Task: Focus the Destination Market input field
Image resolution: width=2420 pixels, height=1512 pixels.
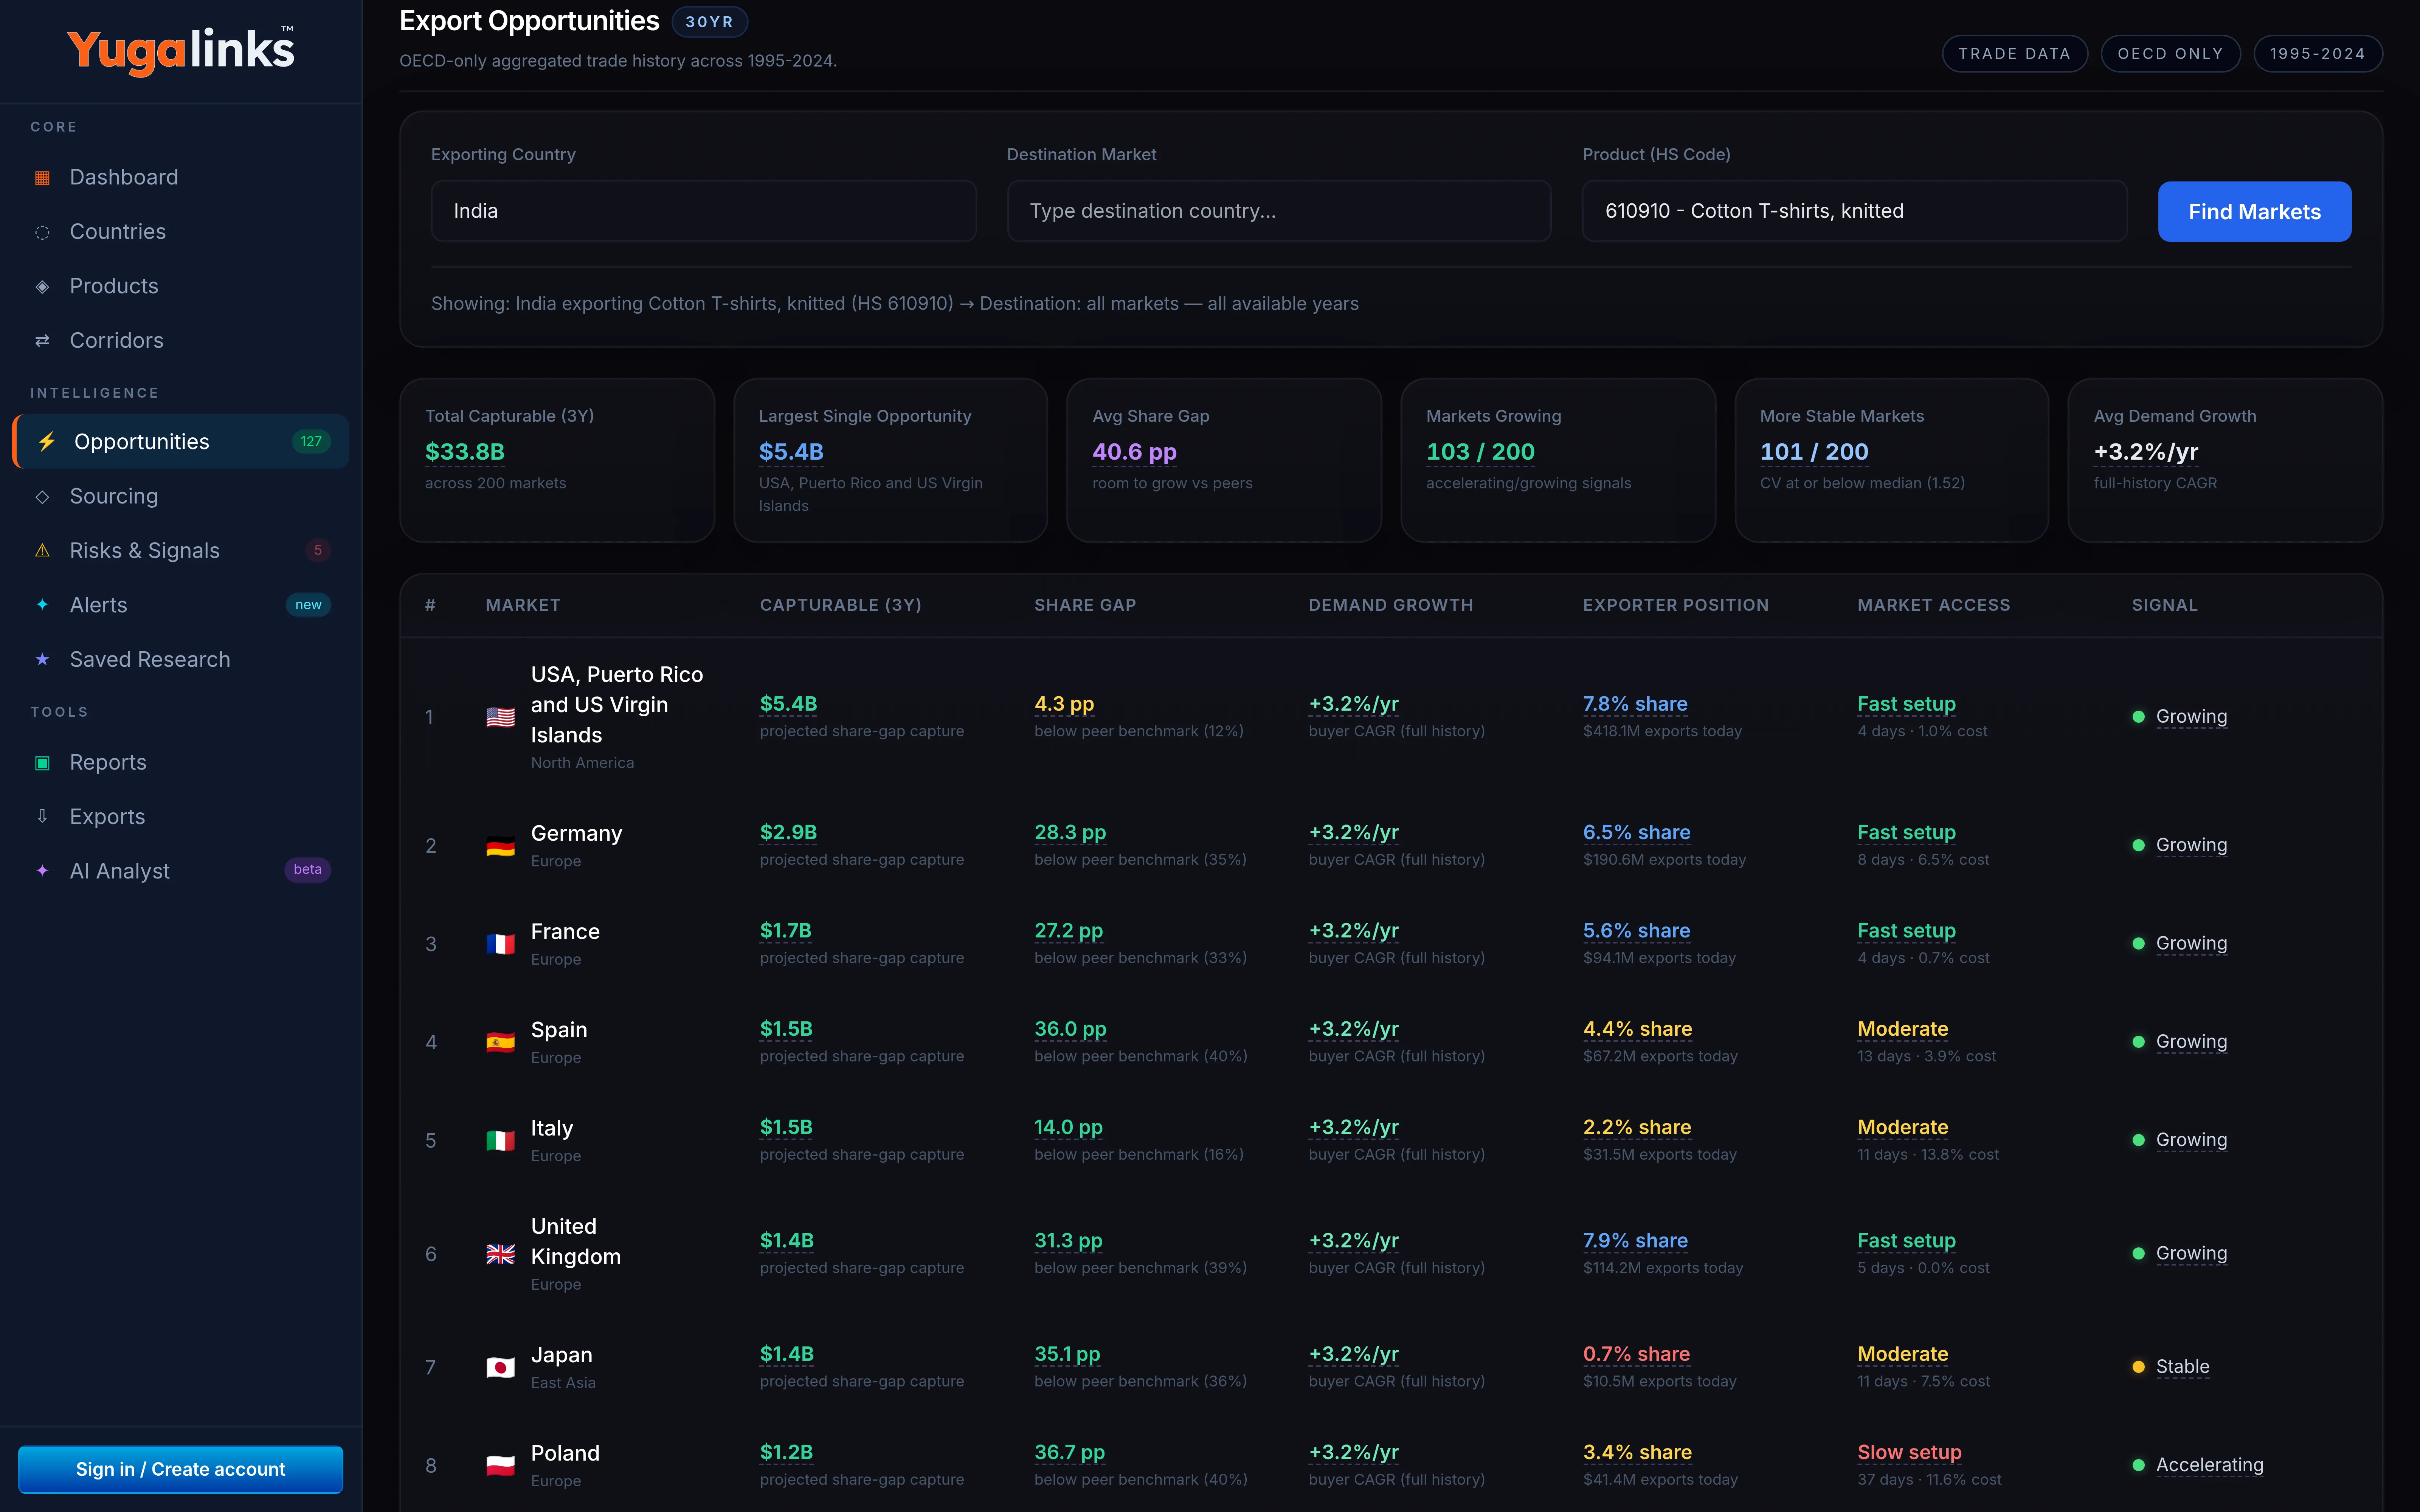Action: [x=1278, y=211]
